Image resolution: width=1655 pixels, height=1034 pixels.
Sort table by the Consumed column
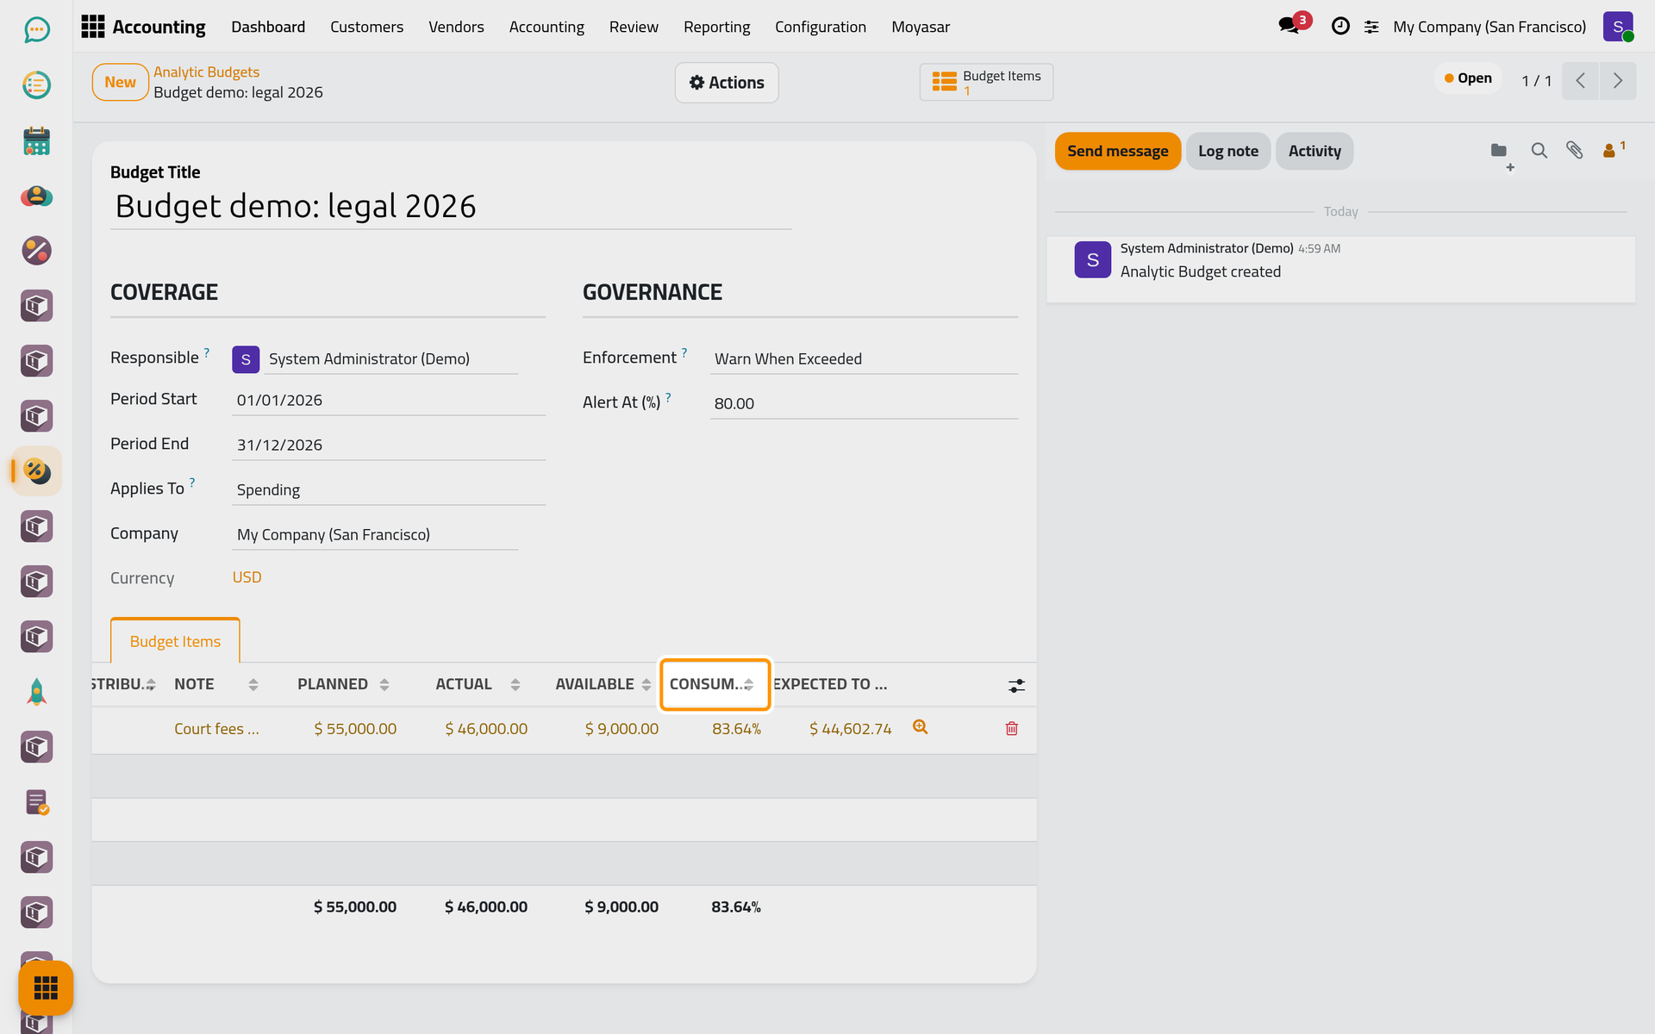tap(715, 684)
